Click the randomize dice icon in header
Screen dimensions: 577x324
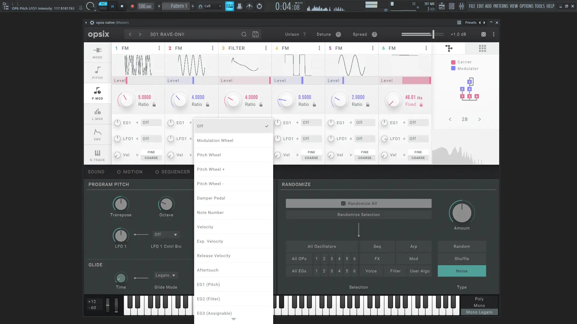pyautogui.click(x=484, y=34)
